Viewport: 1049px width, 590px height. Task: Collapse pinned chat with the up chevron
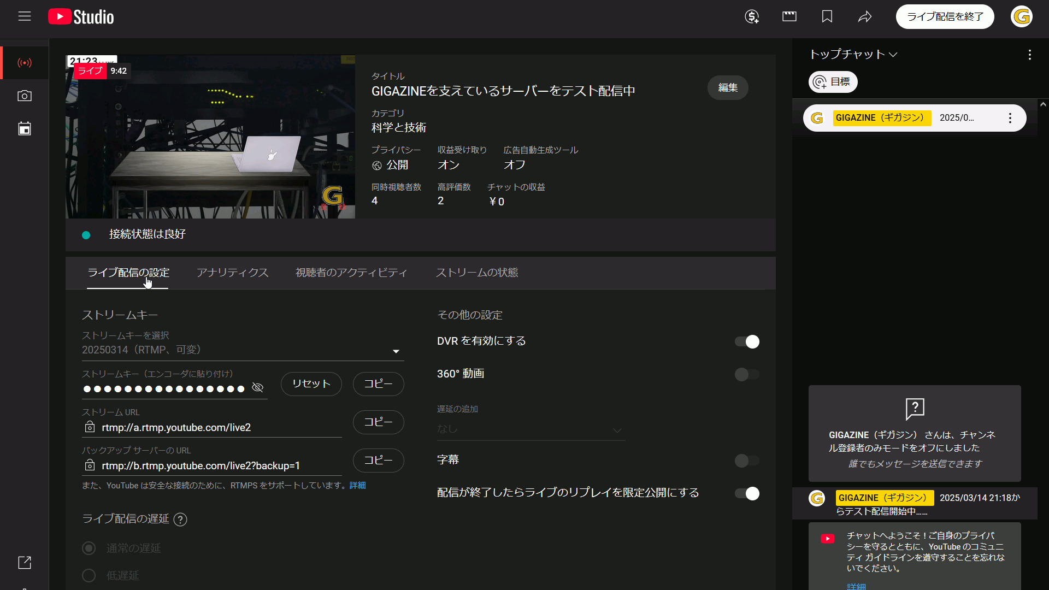[1043, 104]
